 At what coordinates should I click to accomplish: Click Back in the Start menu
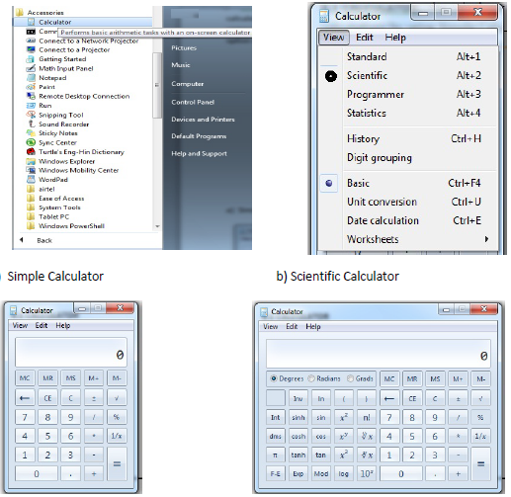36,240
